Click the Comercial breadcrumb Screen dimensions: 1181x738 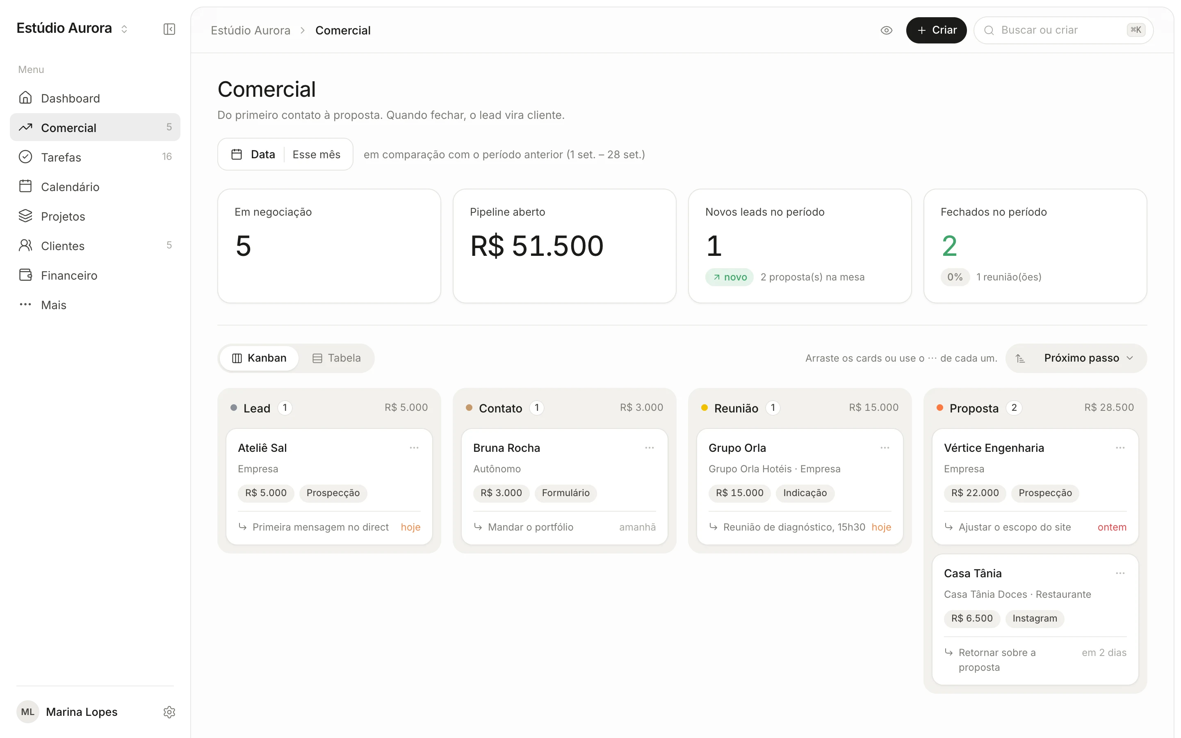tap(342, 30)
